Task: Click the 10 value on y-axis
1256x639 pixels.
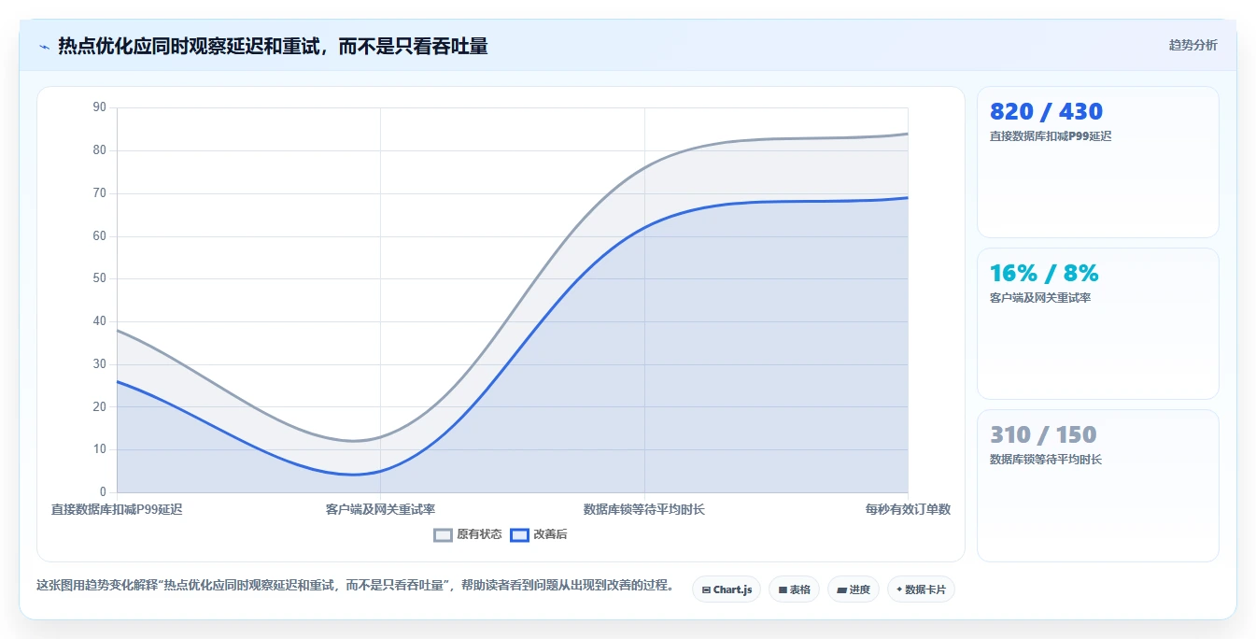Action: tap(100, 449)
